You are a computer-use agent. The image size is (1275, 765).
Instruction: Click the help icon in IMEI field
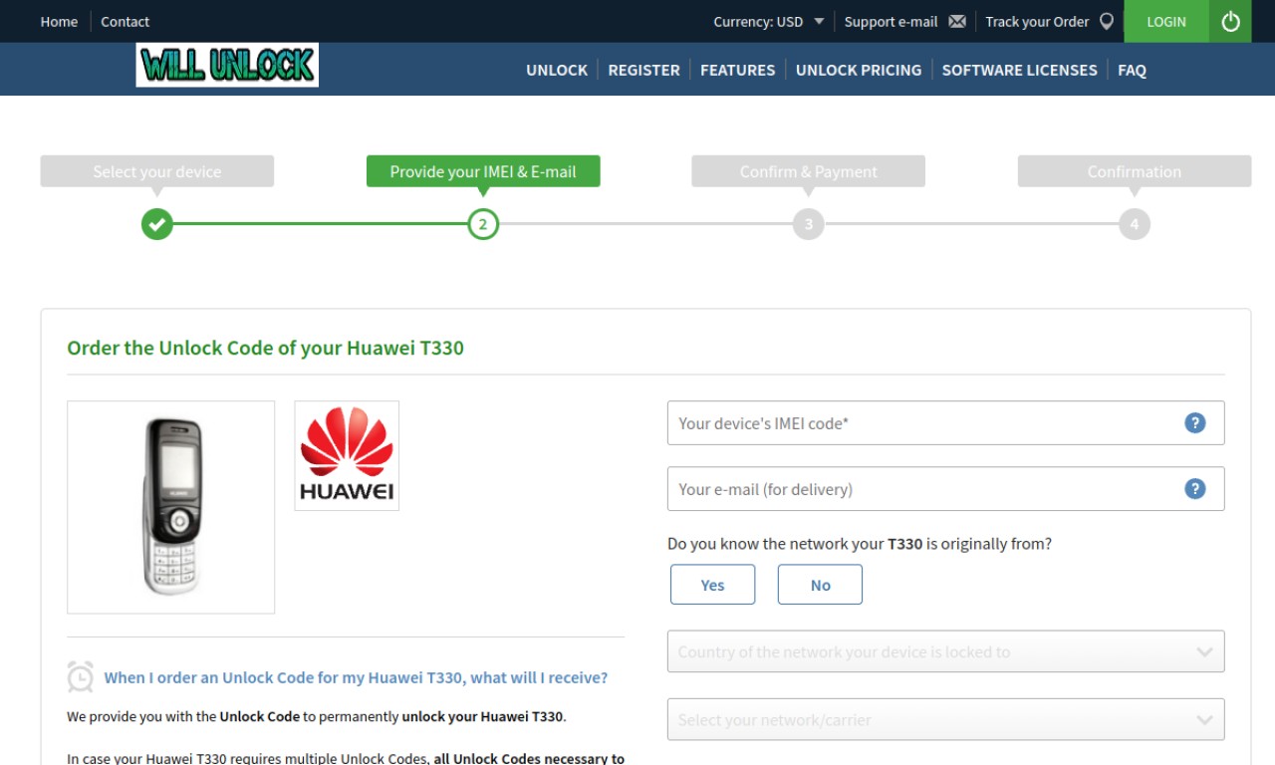tap(1194, 422)
